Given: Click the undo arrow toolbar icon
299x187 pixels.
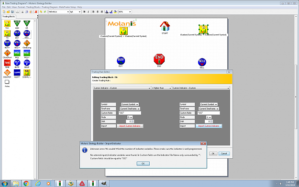Looking at the screenshot, I should pyautogui.click(x=41, y=12).
